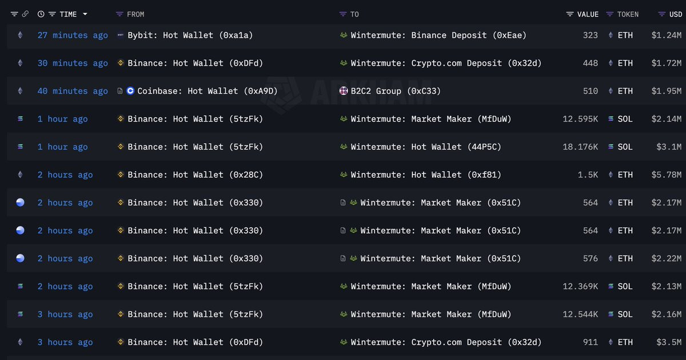Filter by the USD column
Screen dimensions: 686x360
pos(662,14)
